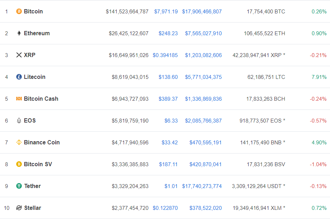Open the Stellar coin name link
330x219 pixels.
pos(33,208)
